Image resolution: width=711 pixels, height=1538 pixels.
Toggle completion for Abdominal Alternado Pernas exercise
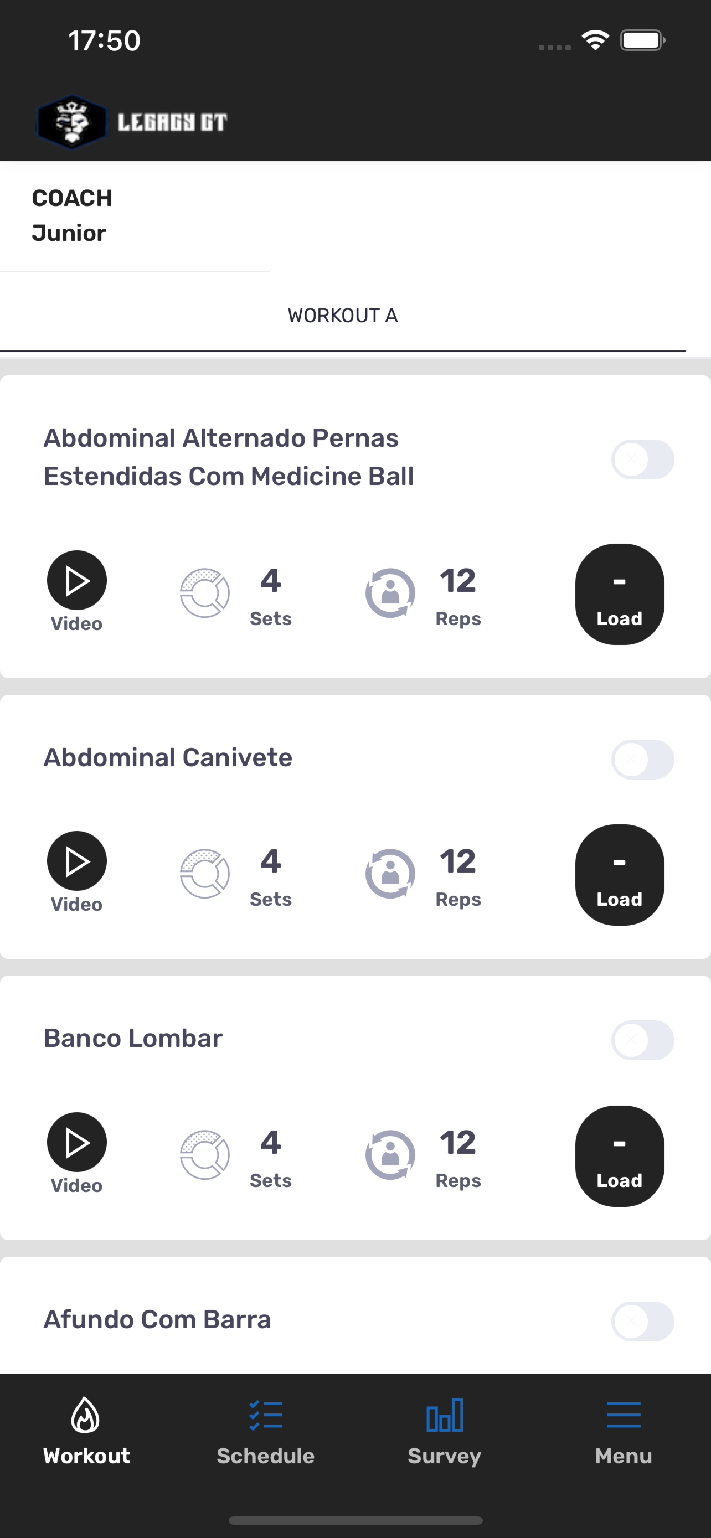pyautogui.click(x=642, y=459)
